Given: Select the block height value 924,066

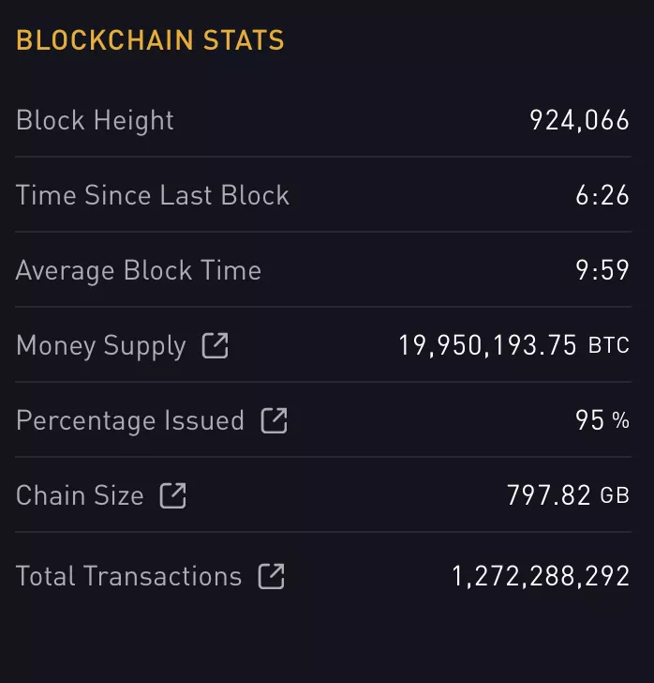Looking at the screenshot, I should tap(579, 120).
